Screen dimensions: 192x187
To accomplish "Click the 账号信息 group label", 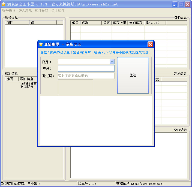I will point(11,17).
